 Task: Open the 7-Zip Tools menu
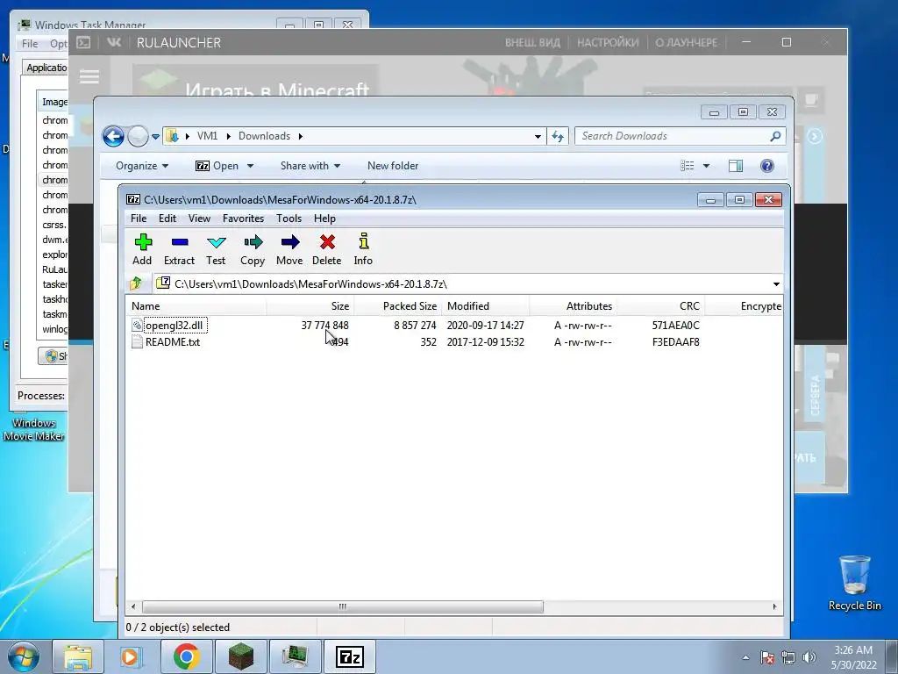click(x=289, y=219)
